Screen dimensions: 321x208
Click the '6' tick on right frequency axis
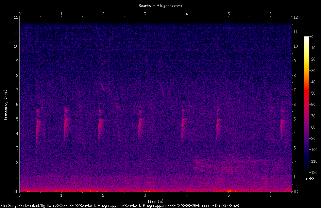294,104
